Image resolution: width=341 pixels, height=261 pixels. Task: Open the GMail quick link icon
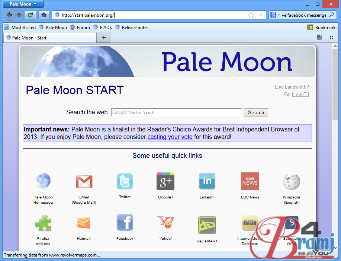tap(84, 181)
